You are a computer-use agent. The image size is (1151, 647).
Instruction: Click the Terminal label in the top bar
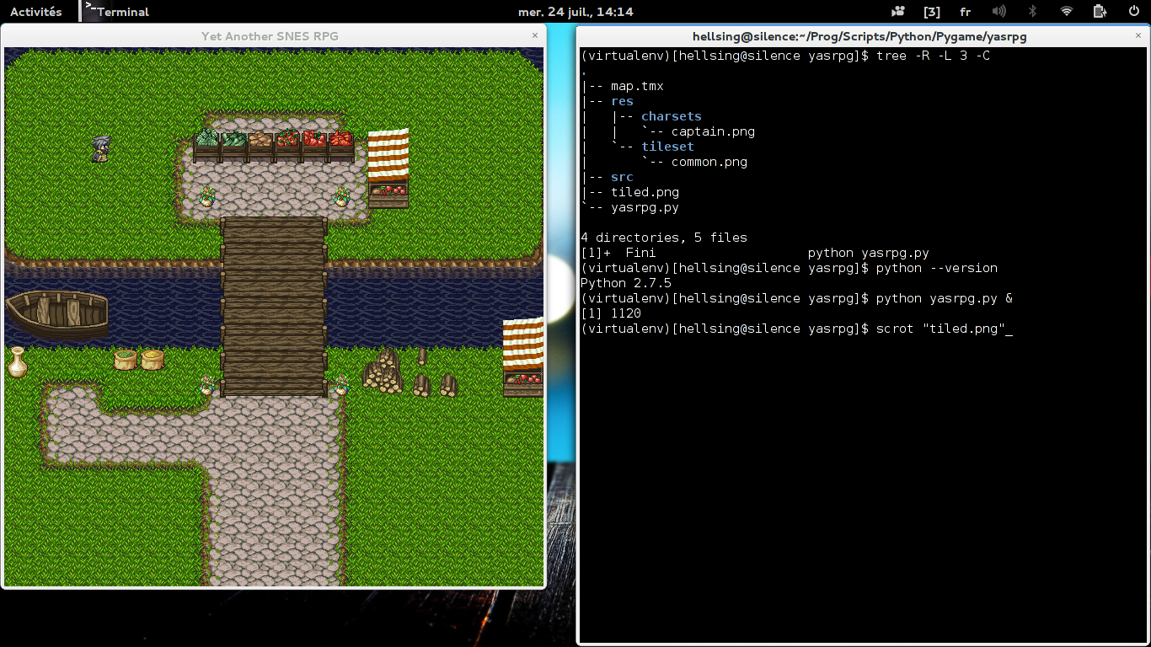(122, 11)
